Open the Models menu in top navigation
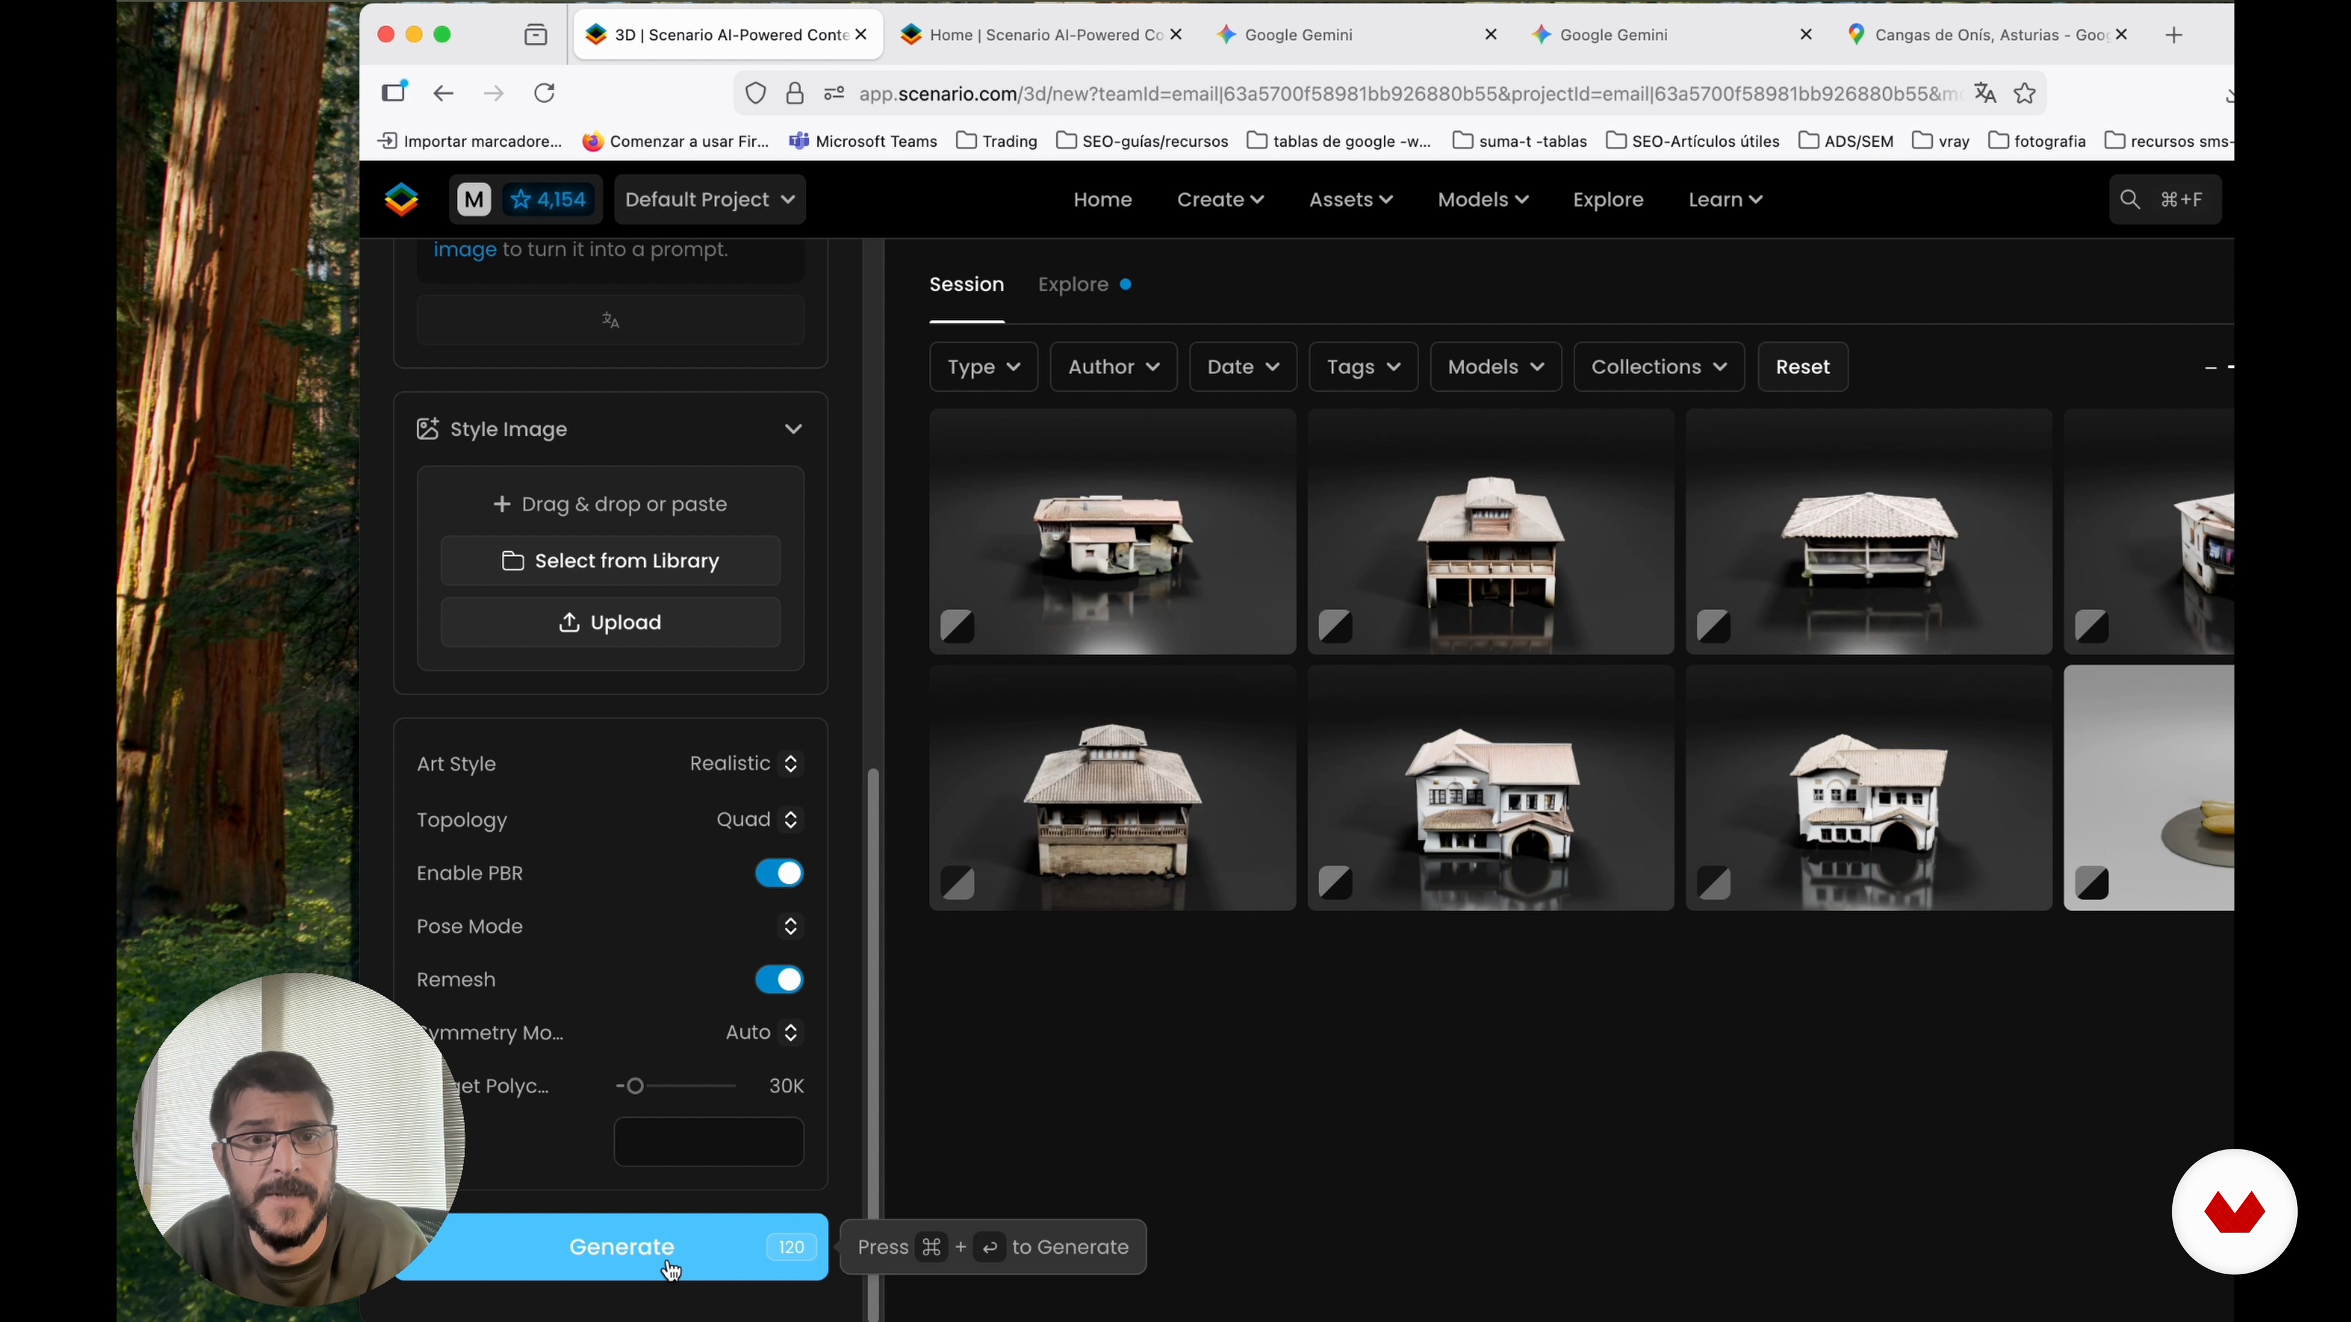Image resolution: width=2351 pixels, height=1322 pixels. click(x=1483, y=200)
